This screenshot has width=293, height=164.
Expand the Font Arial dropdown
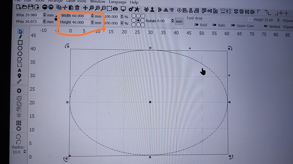pyautogui.click(x=223, y=19)
